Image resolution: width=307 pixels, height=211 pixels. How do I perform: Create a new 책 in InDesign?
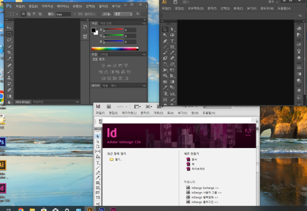pos(190,164)
